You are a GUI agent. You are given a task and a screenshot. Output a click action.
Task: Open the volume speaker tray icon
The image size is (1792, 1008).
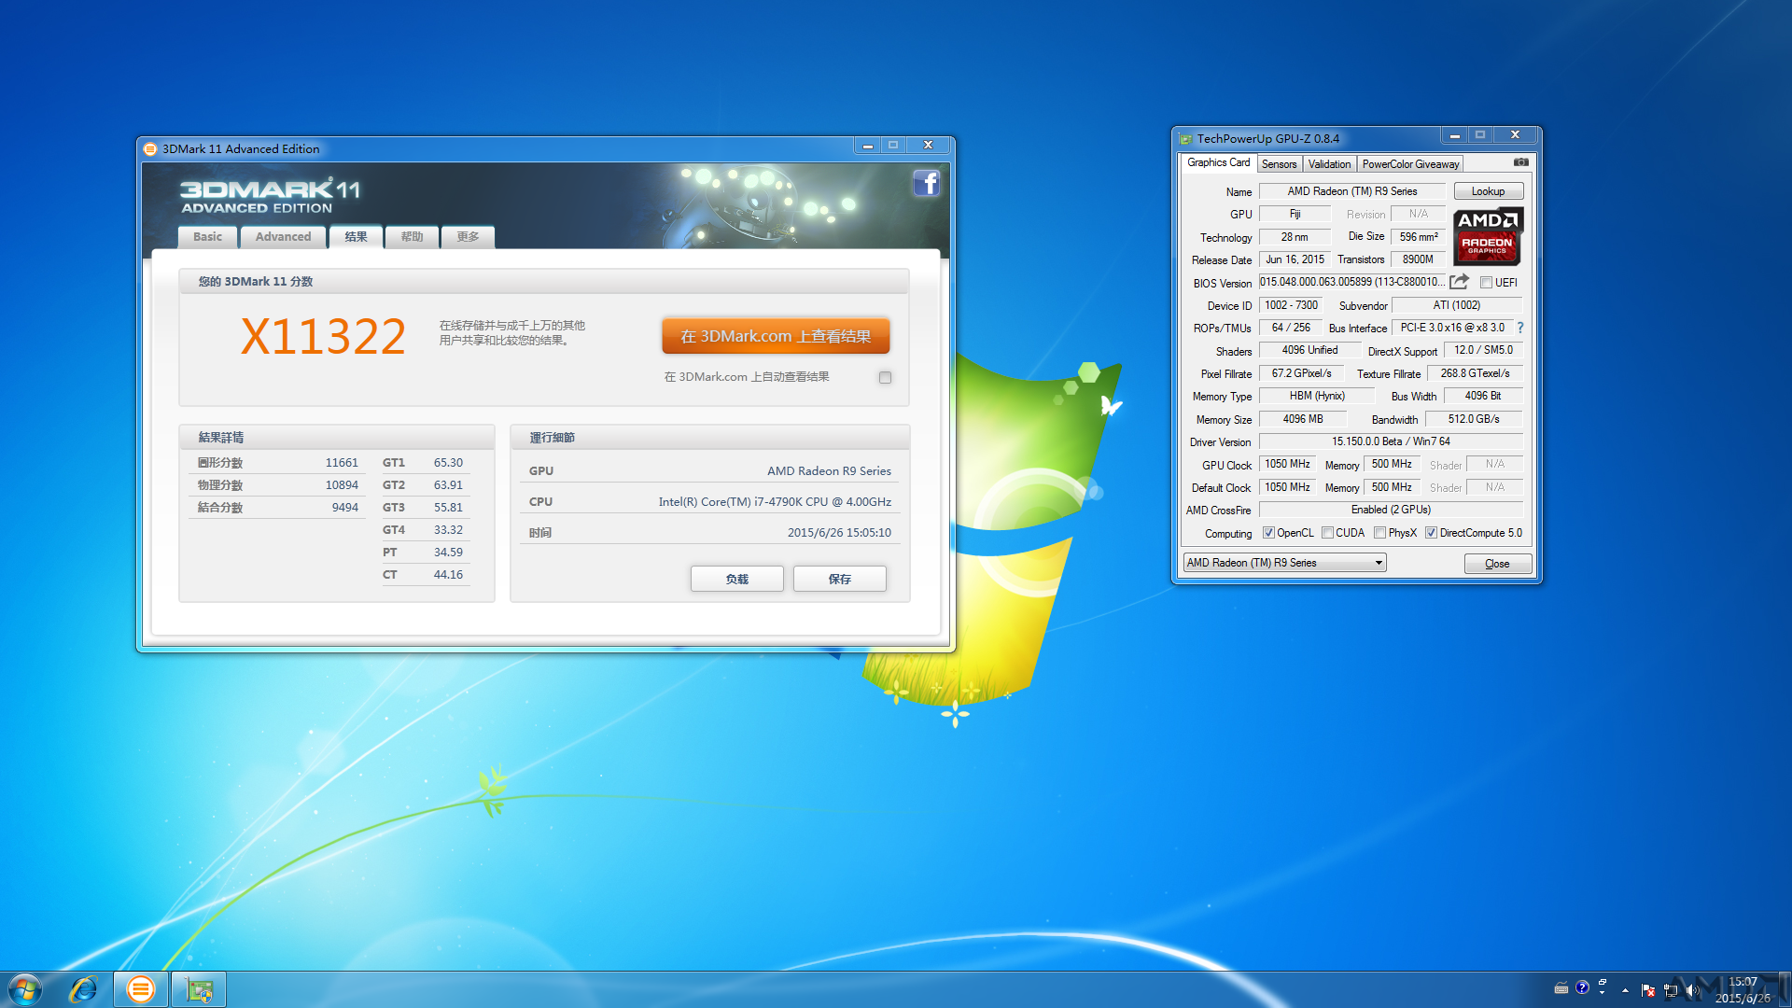tap(1692, 990)
